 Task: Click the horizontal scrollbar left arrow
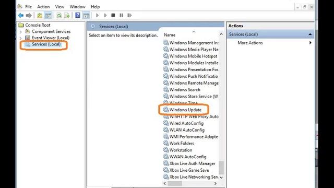pyautogui.click(x=165, y=183)
